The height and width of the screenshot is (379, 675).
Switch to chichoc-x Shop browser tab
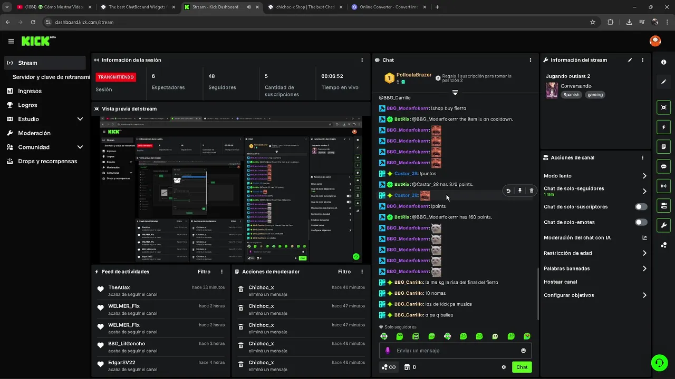click(x=304, y=7)
